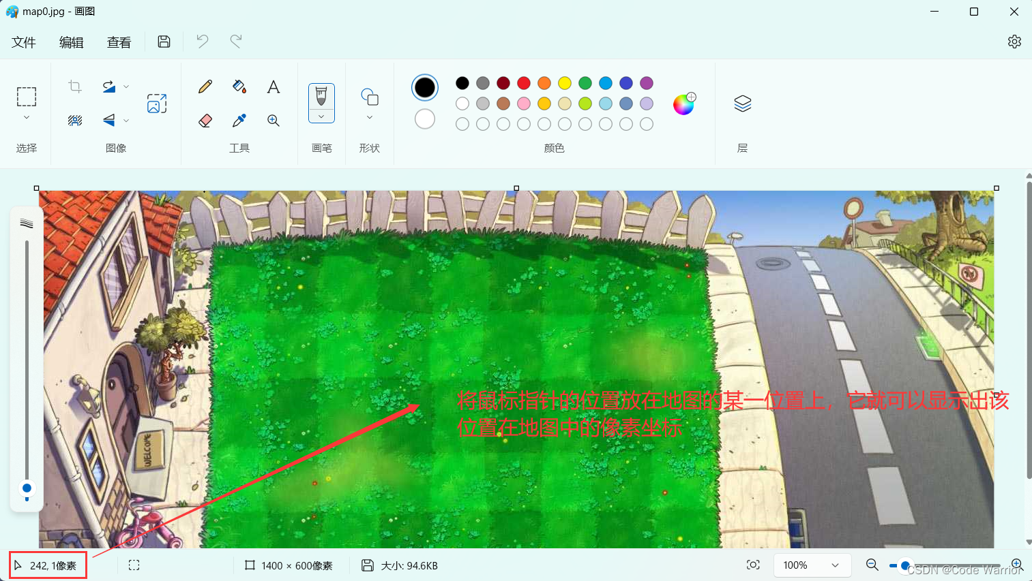Select the Magnifier tool
The image size is (1032, 581).
274,121
